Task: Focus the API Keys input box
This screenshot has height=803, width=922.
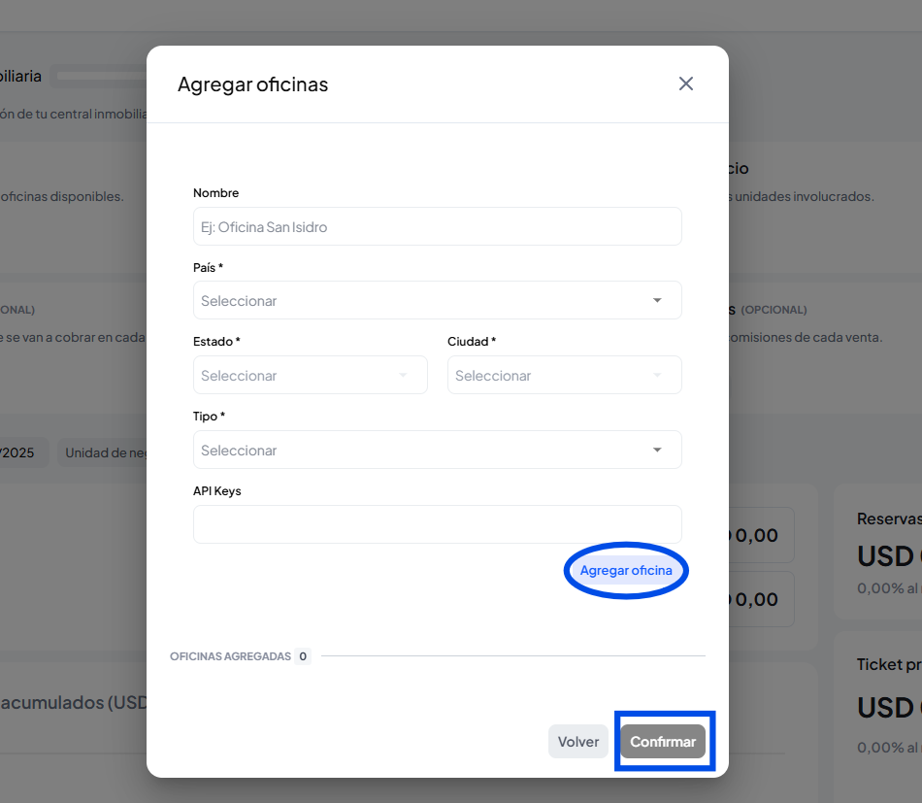Action: (x=437, y=524)
